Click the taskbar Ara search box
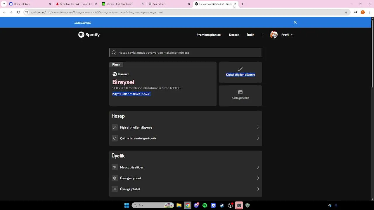This screenshot has width=374, height=210. point(153,205)
